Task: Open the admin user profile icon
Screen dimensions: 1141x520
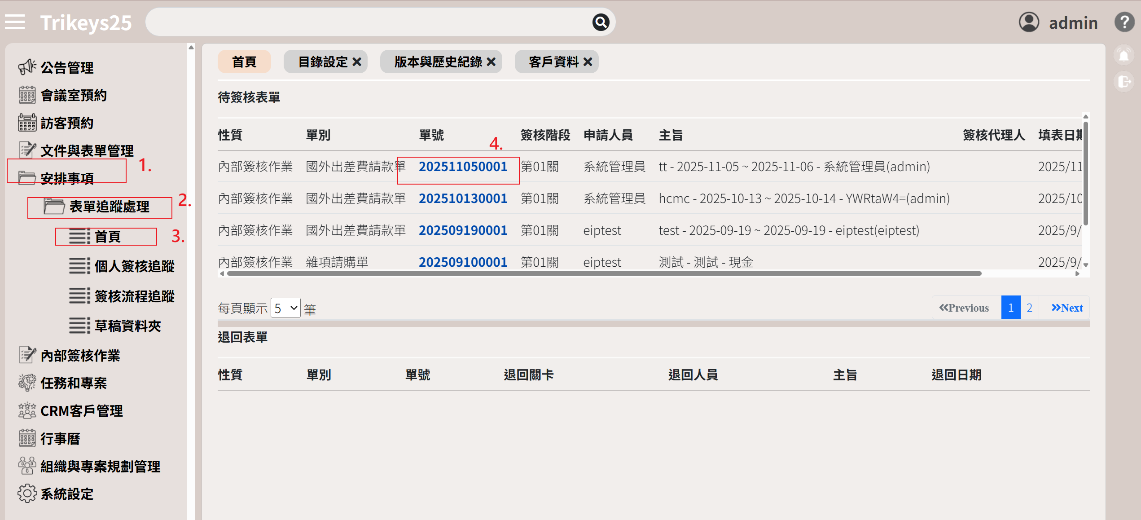Action: pyautogui.click(x=1029, y=22)
